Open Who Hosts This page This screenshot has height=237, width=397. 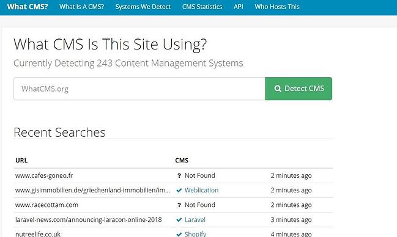click(277, 7)
